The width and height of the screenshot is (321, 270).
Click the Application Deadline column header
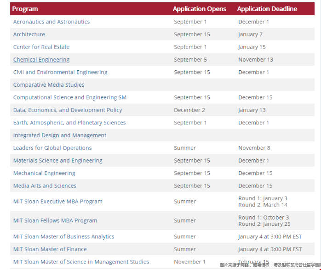267,9
